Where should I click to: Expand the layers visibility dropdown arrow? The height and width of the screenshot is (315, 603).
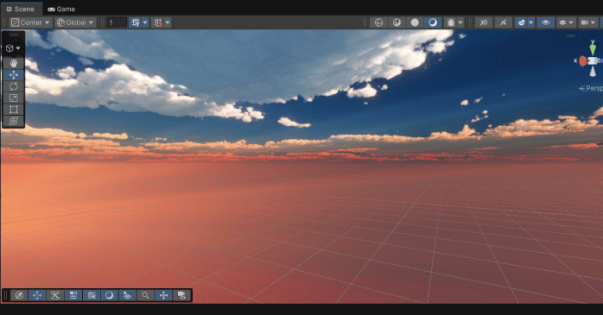tap(571, 22)
